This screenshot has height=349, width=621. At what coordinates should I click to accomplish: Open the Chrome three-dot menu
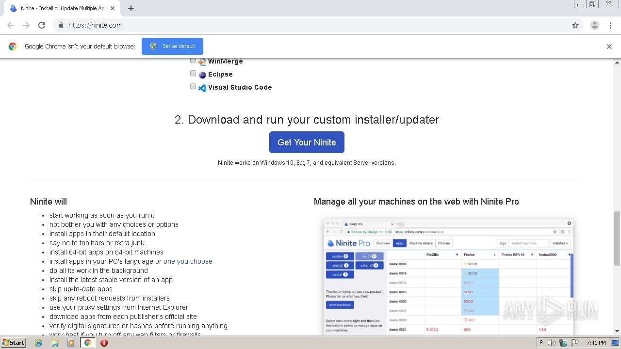tap(610, 25)
